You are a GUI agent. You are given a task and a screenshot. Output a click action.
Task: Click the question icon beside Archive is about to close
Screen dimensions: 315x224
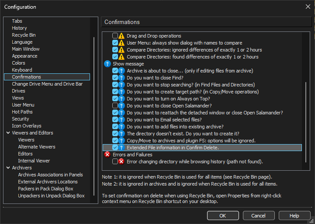point(121,71)
